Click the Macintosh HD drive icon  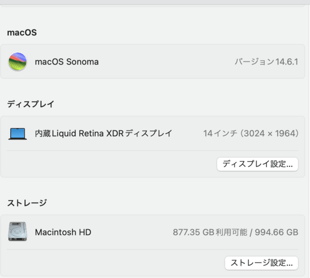(17, 232)
